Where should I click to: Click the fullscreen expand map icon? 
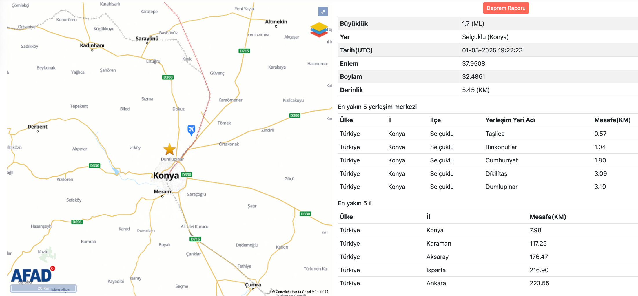(323, 12)
